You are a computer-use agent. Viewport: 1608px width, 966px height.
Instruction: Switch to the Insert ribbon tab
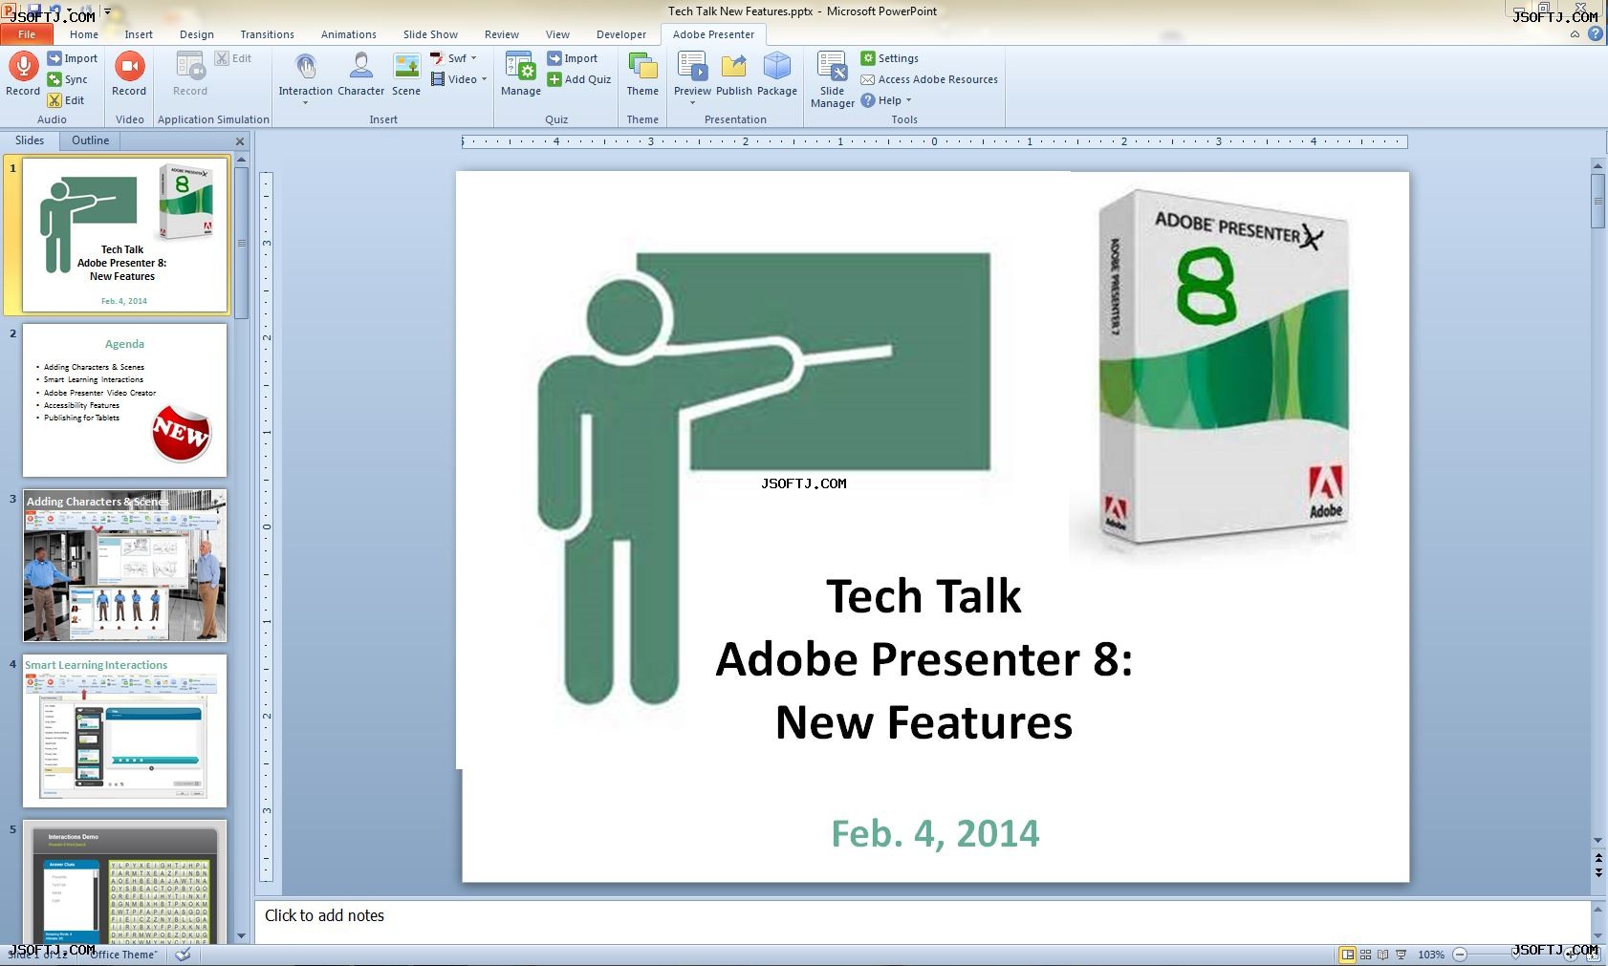tap(139, 34)
